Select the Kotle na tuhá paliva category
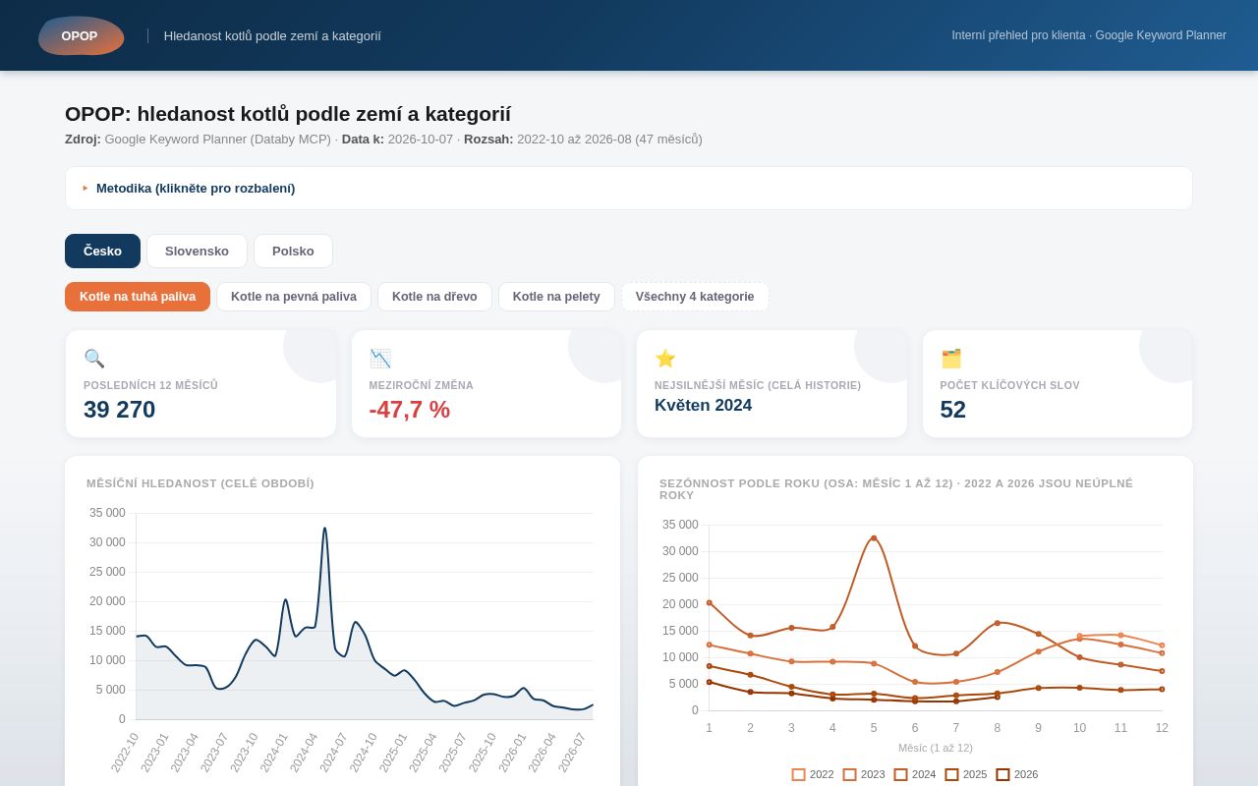The width and height of the screenshot is (1258, 786). click(138, 297)
